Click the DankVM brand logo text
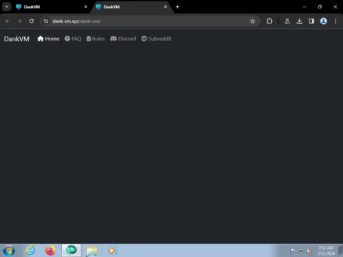 point(17,39)
